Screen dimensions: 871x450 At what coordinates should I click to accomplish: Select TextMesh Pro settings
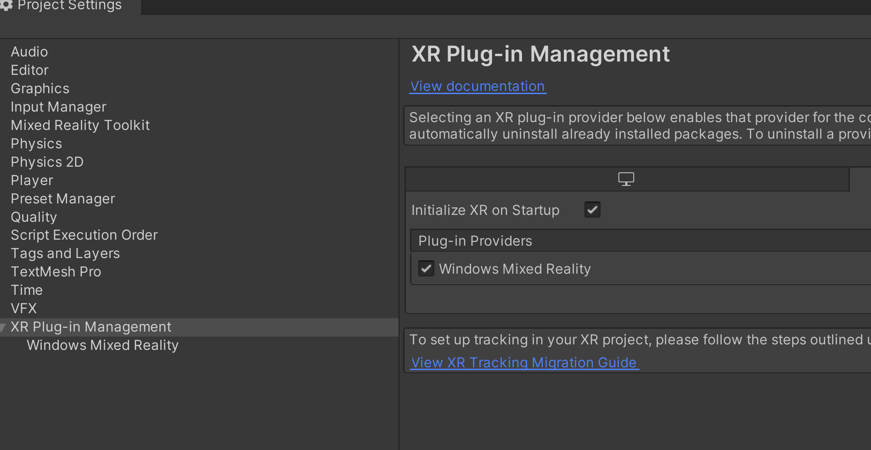[x=56, y=272]
